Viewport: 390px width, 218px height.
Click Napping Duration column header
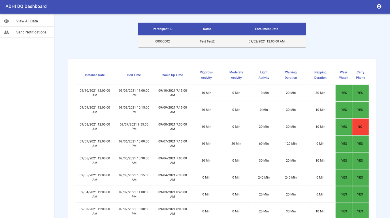tap(320, 75)
